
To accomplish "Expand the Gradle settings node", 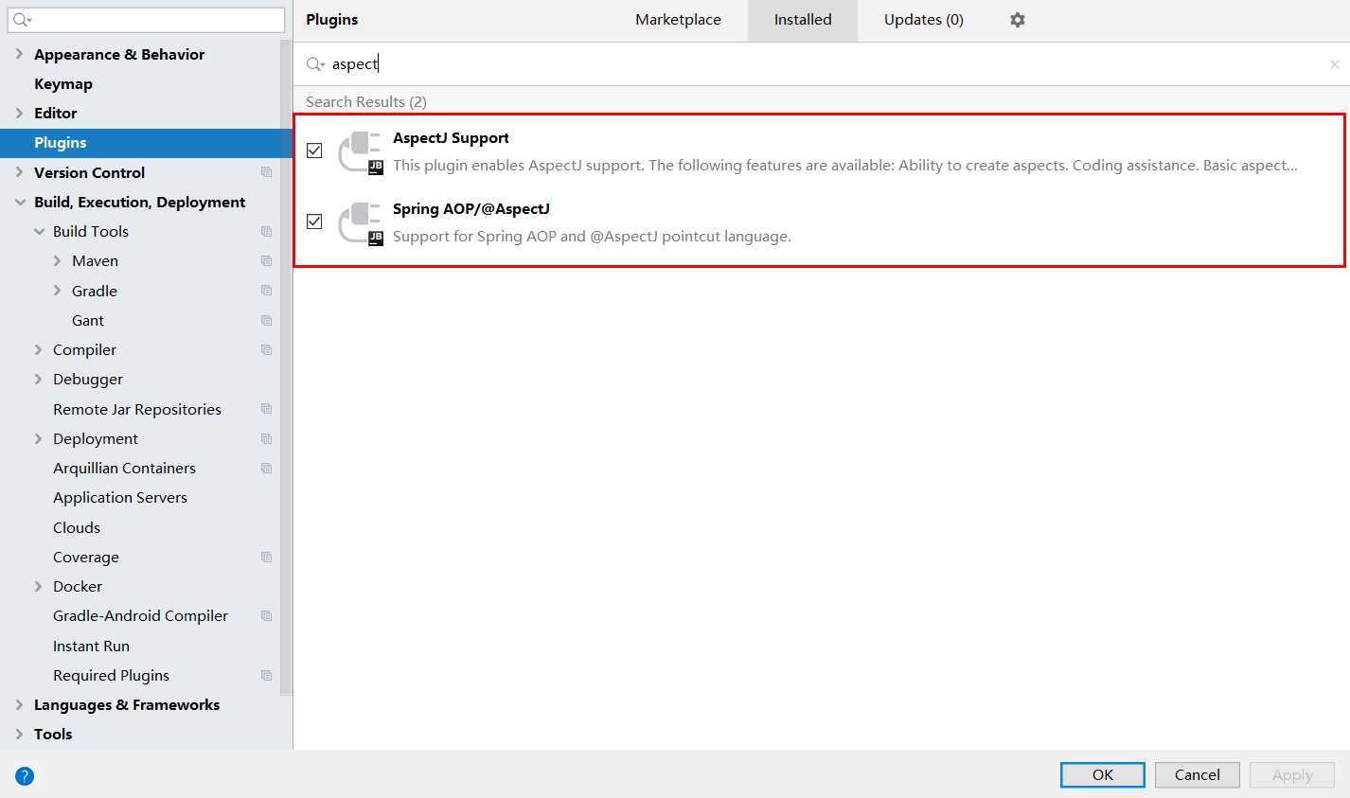I will (x=57, y=291).
